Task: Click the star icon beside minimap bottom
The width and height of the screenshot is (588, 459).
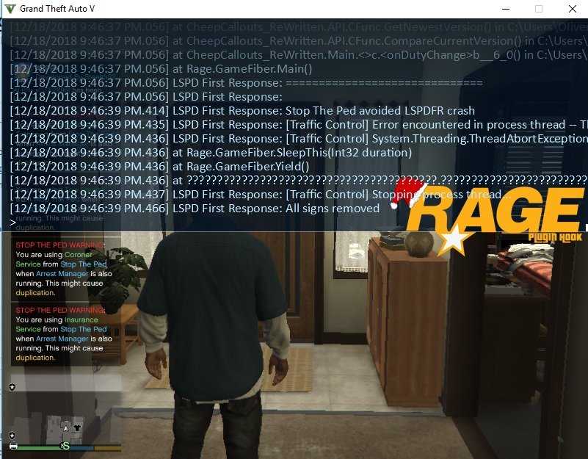Action: point(12,435)
